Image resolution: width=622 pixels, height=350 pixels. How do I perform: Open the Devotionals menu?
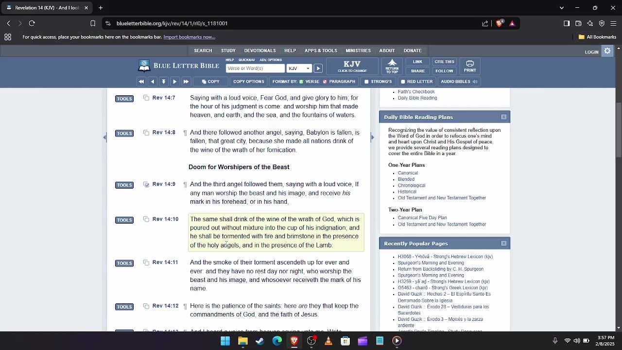[x=260, y=51]
